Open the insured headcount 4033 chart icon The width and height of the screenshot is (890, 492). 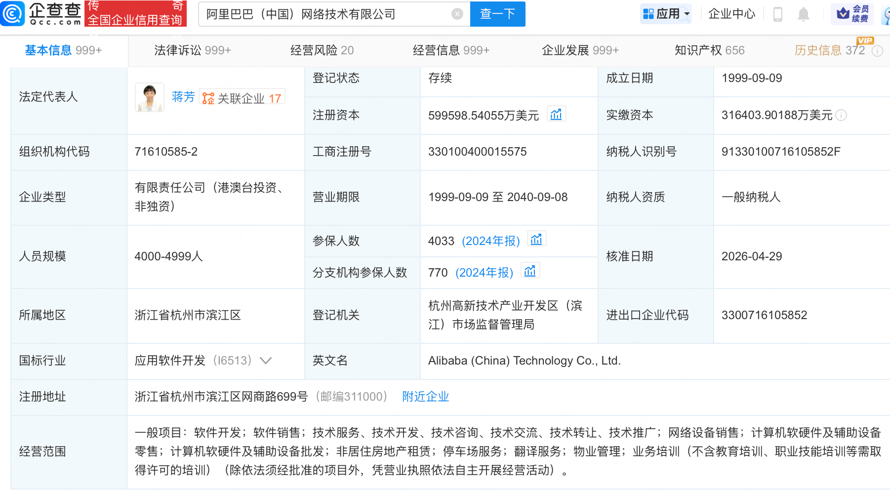click(x=536, y=240)
